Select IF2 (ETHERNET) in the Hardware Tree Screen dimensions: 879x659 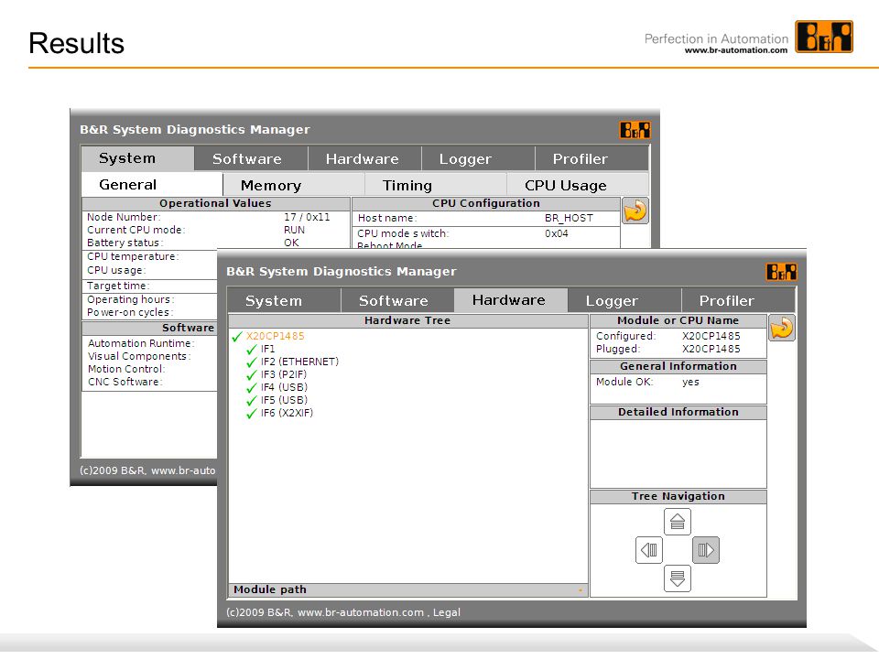point(300,362)
